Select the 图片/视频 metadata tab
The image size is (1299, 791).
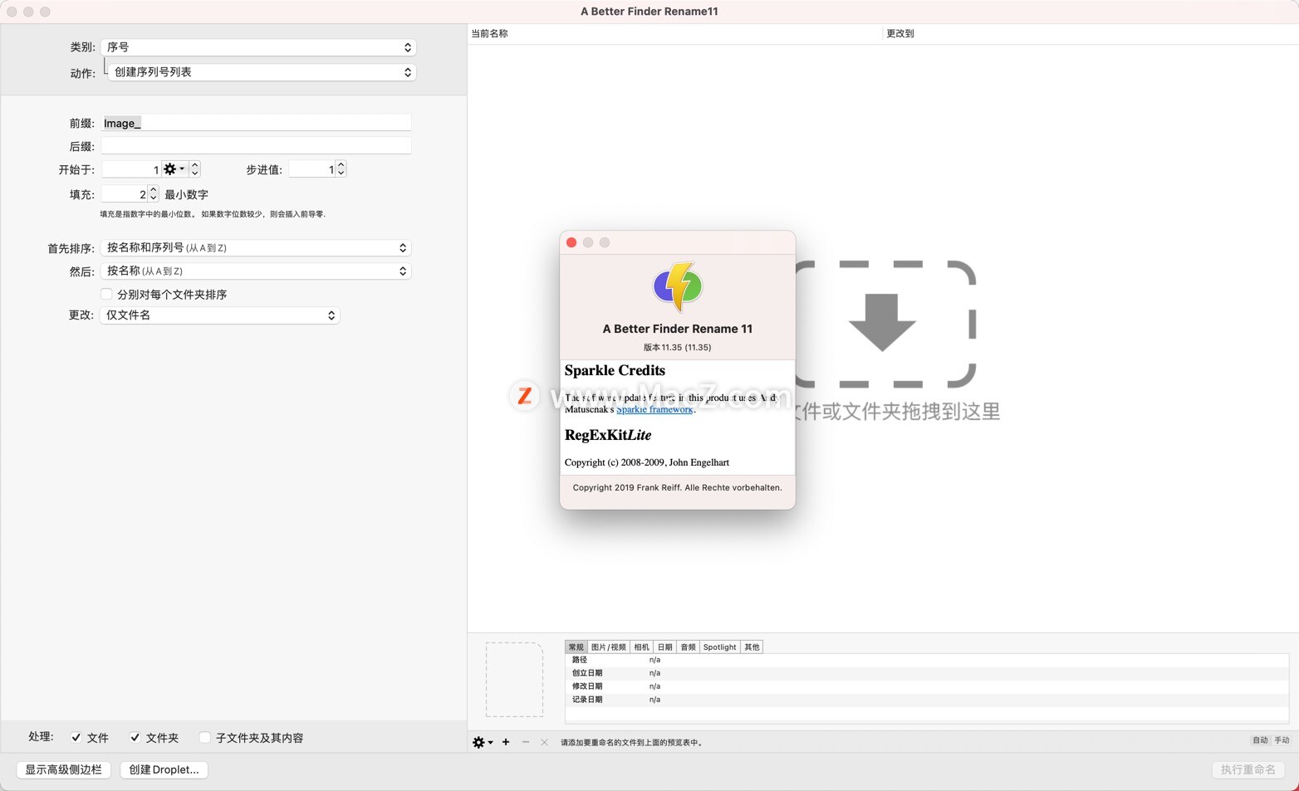click(609, 647)
